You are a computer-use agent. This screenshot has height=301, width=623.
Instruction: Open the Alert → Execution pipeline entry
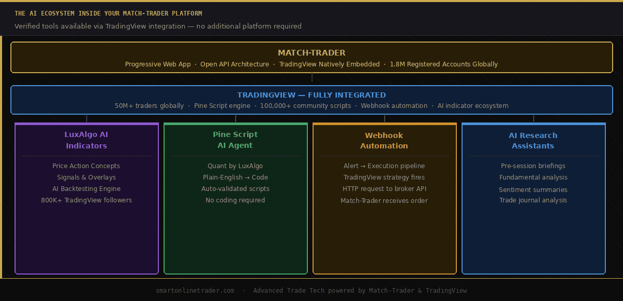[384, 166]
